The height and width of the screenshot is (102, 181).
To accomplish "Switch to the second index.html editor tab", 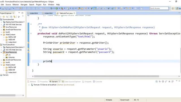I will coord(47,13).
